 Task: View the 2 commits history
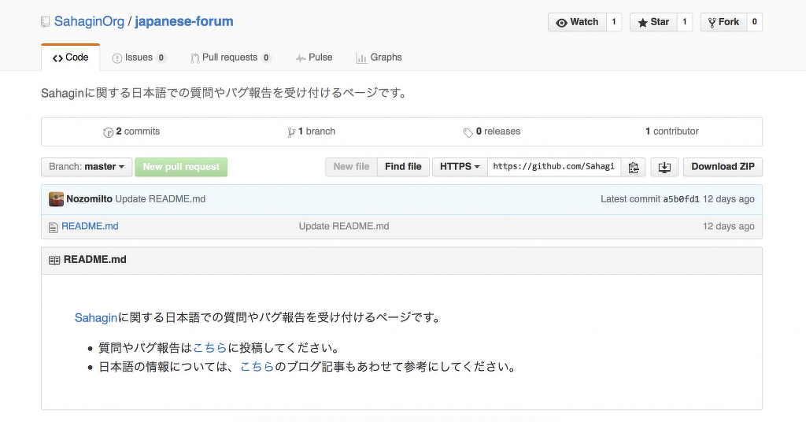tap(131, 131)
